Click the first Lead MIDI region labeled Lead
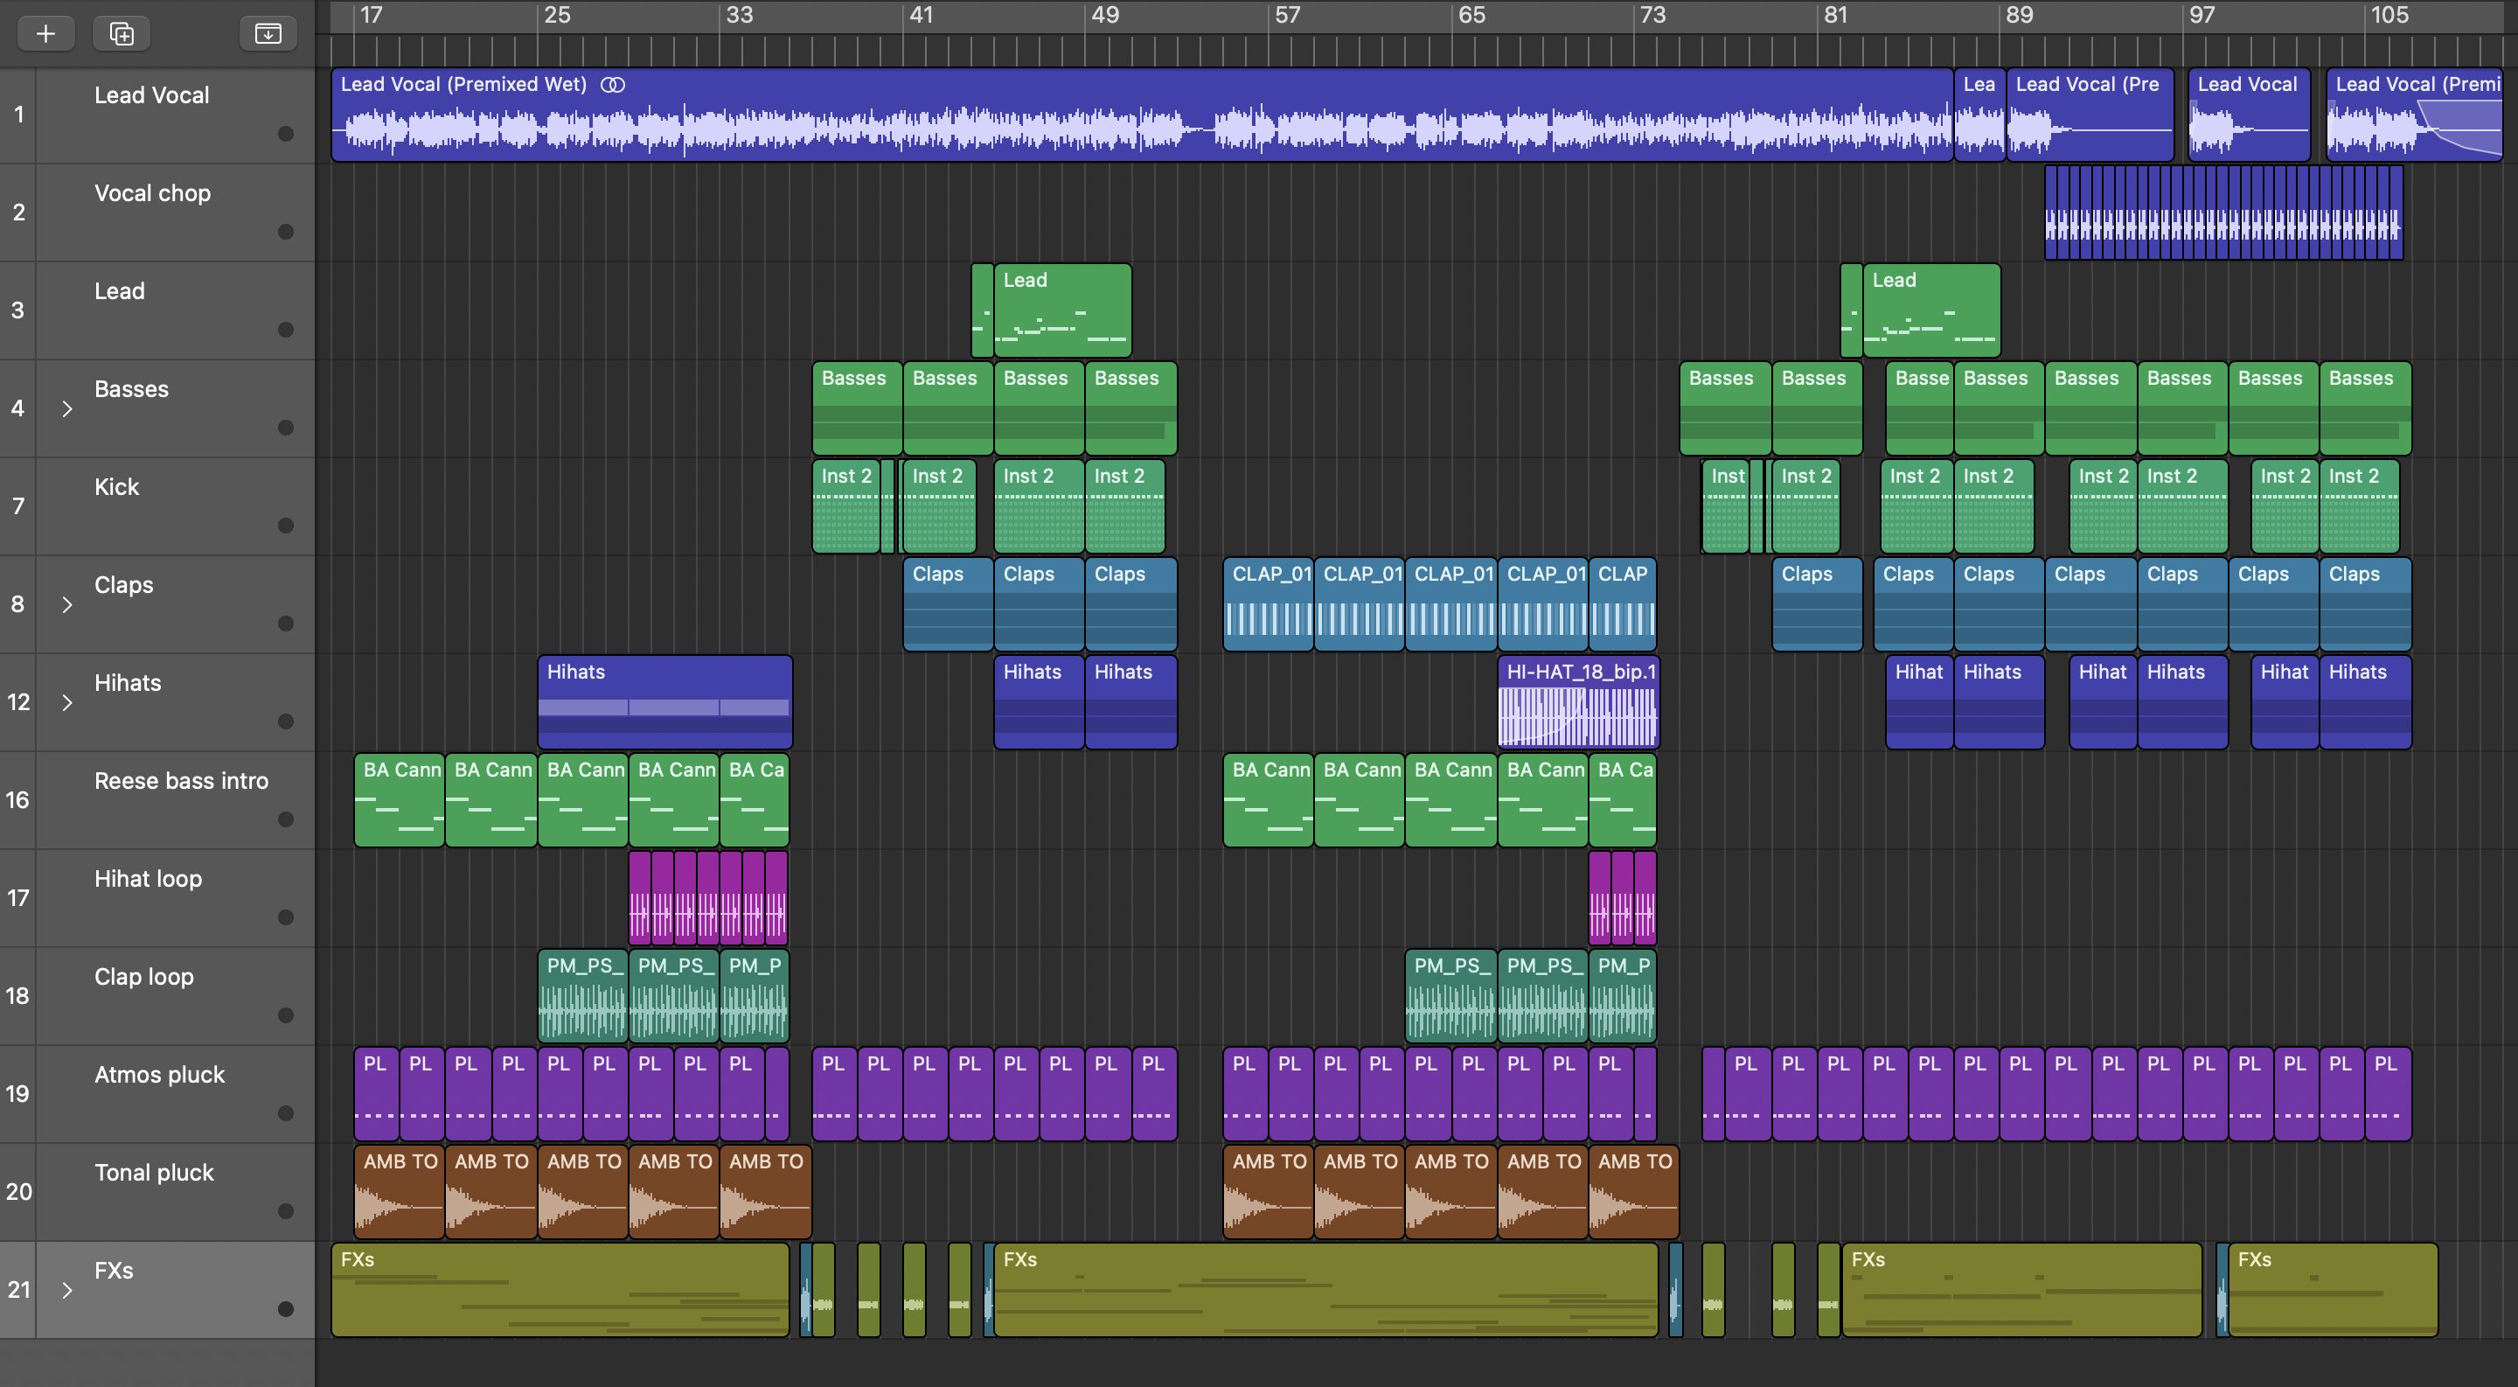 (1061, 310)
